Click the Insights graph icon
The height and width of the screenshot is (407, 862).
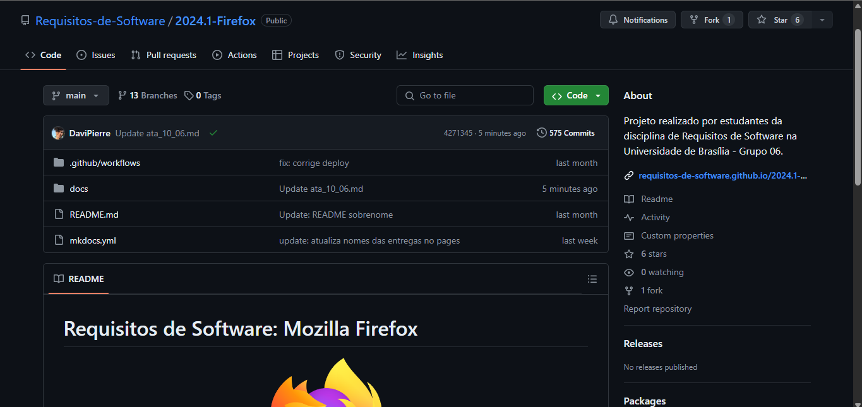pyautogui.click(x=400, y=55)
